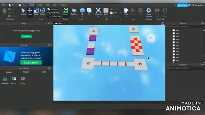This screenshot has width=205, height=115.
Task: Undock the Game panel
Action: point(49,23)
